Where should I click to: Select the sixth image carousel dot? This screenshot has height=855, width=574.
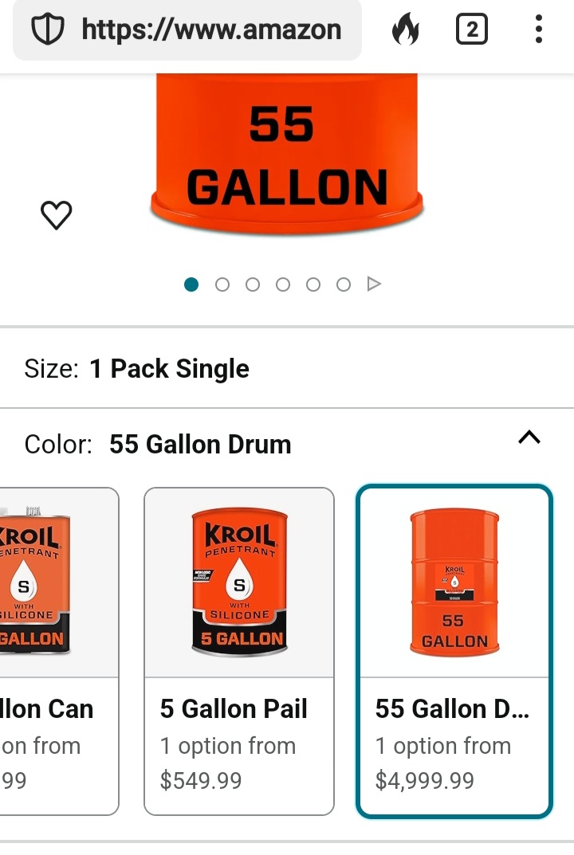click(344, 284)
